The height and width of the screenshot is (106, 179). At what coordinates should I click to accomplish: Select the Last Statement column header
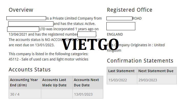tap(122, 71)
